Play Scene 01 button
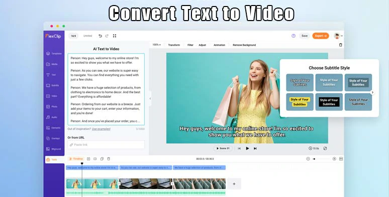 pyautogui.click(x=223, y=148)
